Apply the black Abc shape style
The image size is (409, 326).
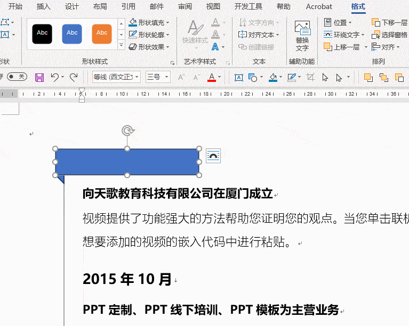click(x=42, y=34)
